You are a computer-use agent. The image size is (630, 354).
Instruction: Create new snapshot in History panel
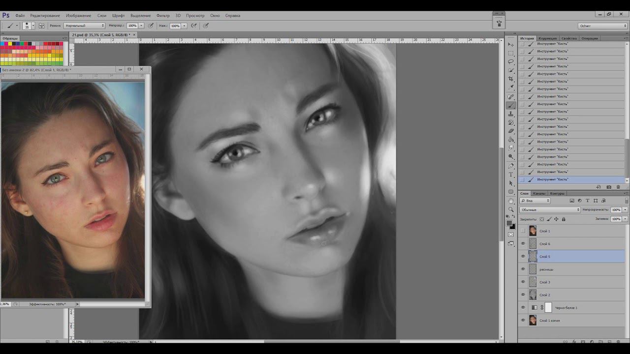pos(609,187)
